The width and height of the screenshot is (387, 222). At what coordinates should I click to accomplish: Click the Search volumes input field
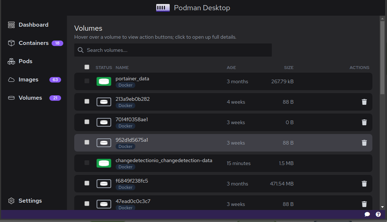(173, 50)
